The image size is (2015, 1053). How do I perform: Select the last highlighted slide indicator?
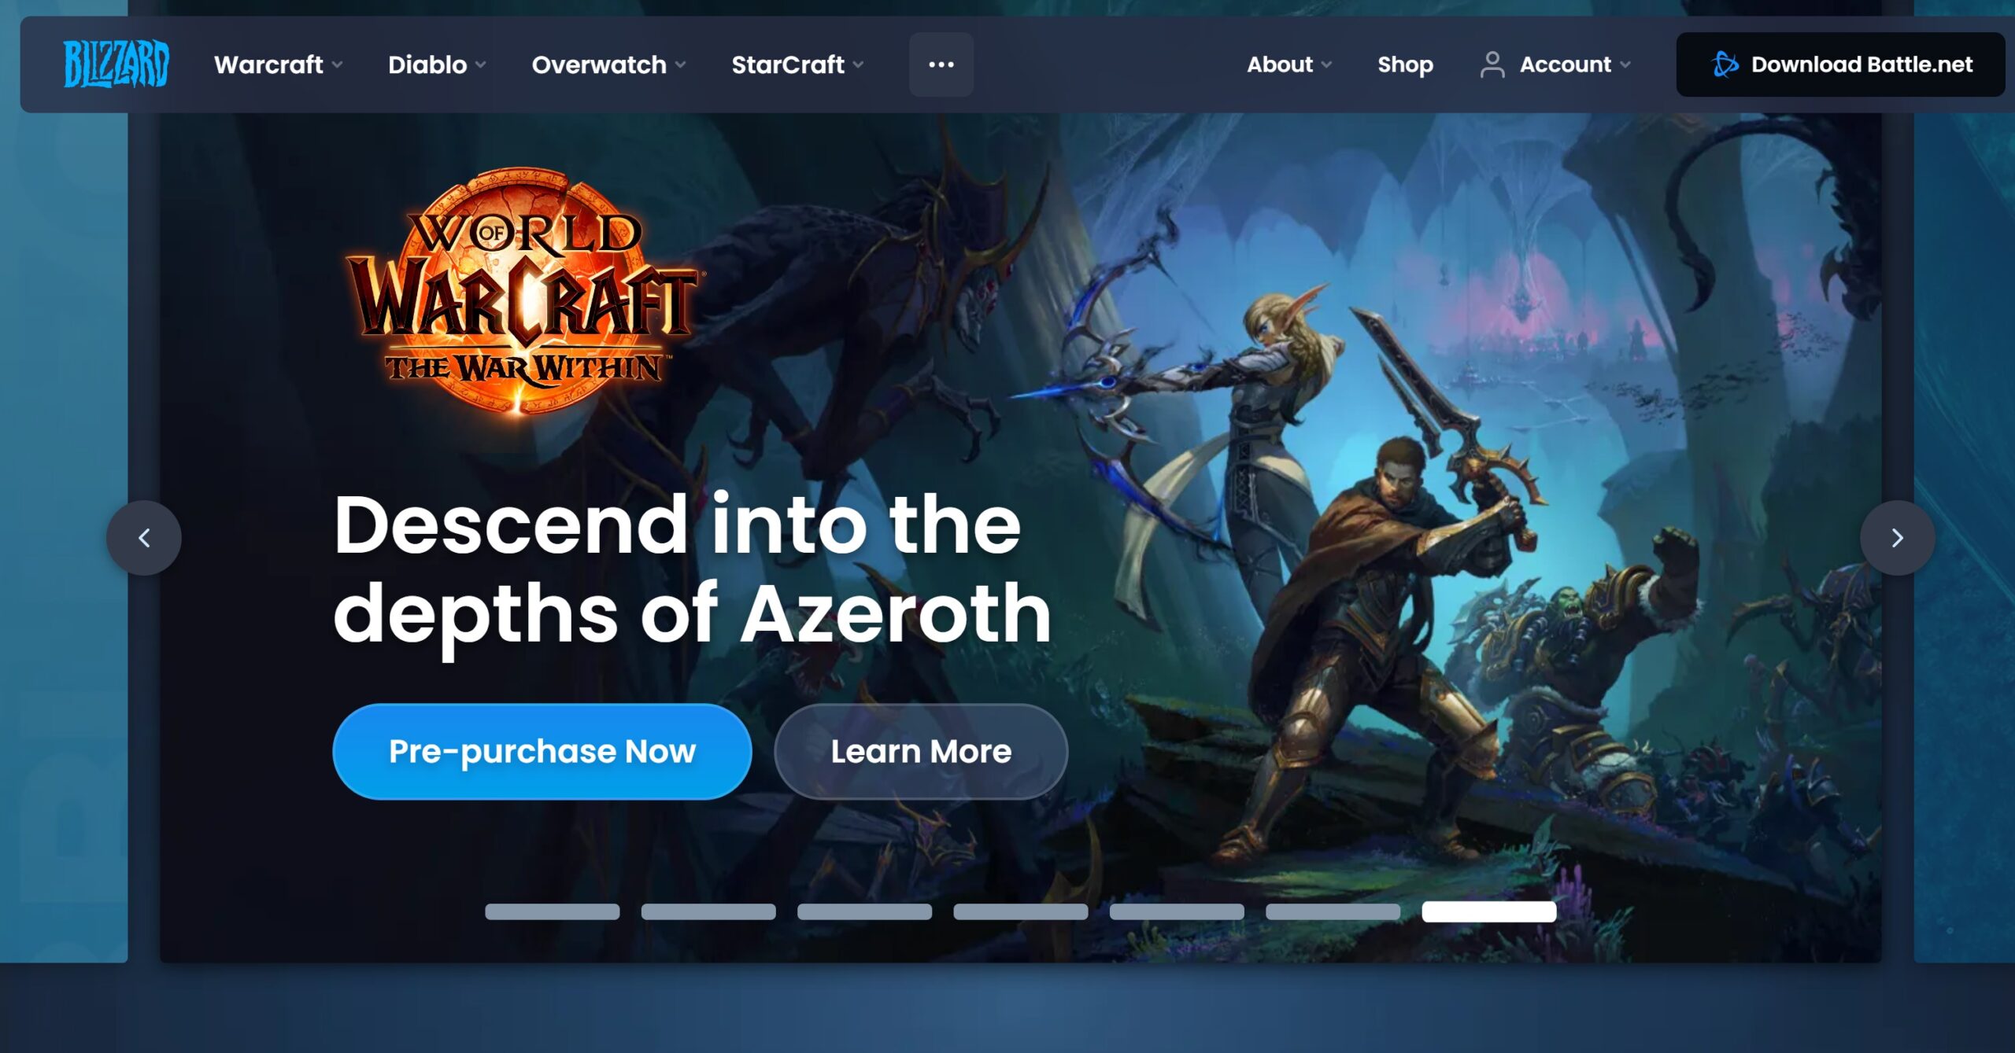pos(1489,911)
